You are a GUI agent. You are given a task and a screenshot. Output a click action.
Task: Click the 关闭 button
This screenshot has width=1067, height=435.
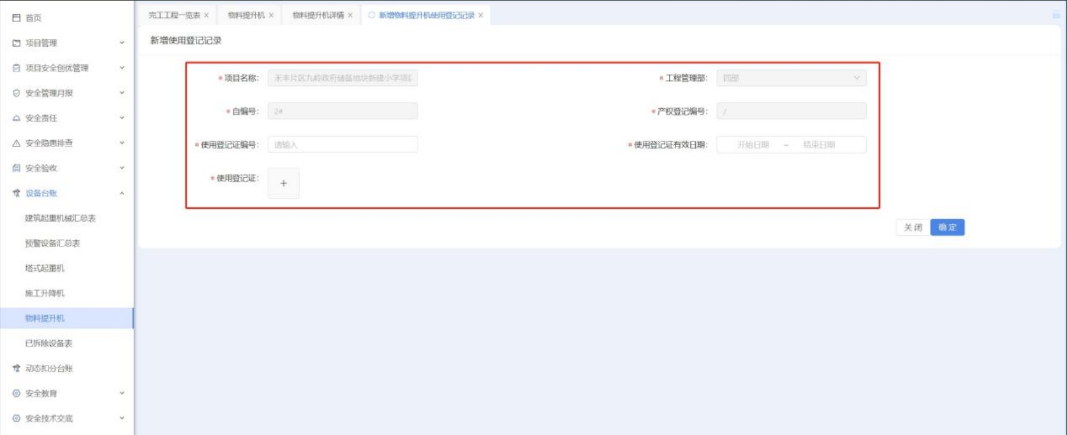[913, 227]
